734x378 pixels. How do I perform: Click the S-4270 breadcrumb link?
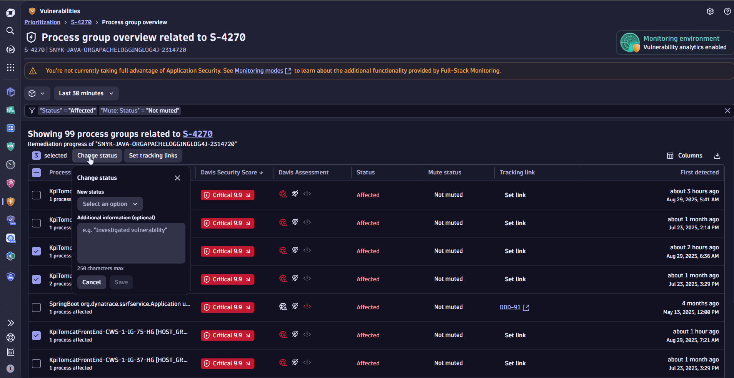(81, 22)
